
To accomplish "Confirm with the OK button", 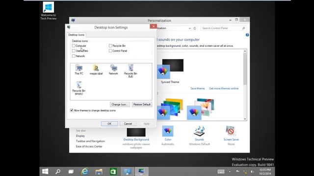I will pyautogui.click(x=109, y=124).
